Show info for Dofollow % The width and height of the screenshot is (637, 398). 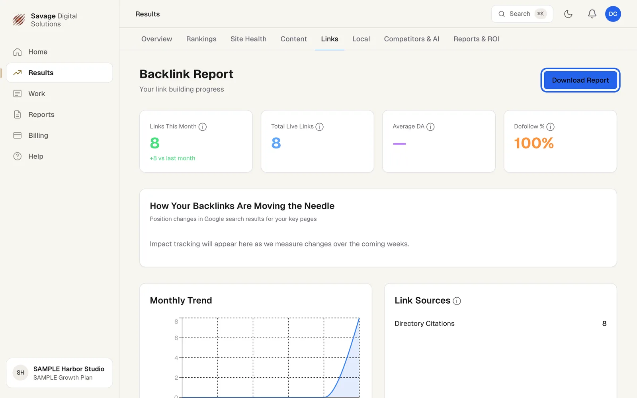(x=550, y=127)
